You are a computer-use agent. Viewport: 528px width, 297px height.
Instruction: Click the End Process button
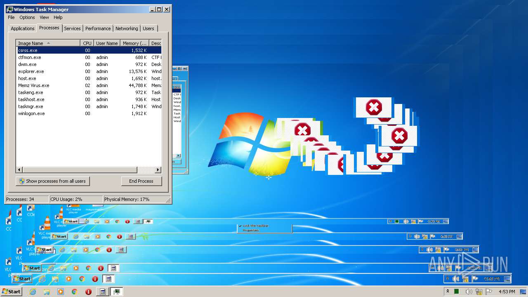[141, 181]
